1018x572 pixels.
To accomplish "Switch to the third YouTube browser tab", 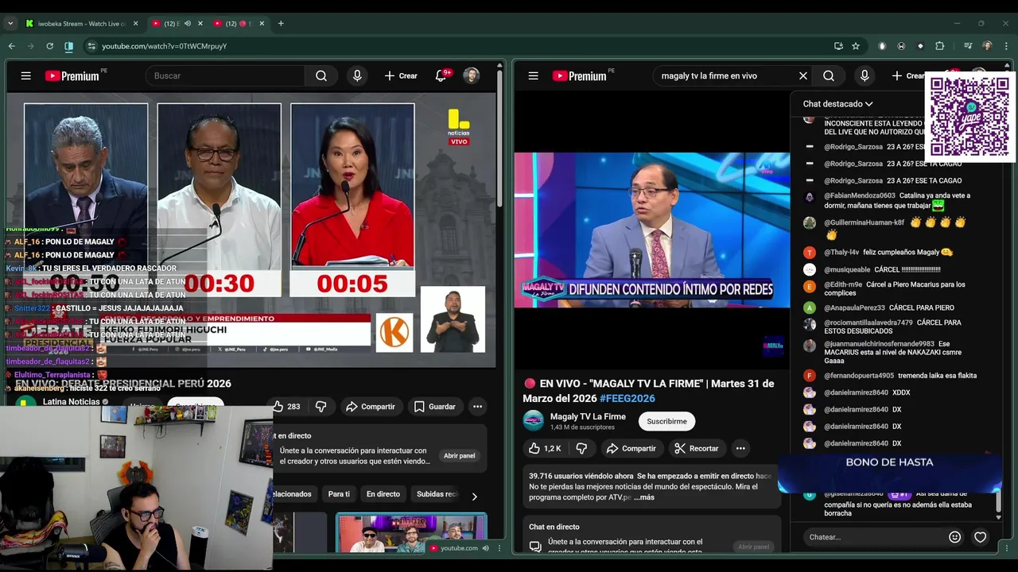I will [239, 23].
